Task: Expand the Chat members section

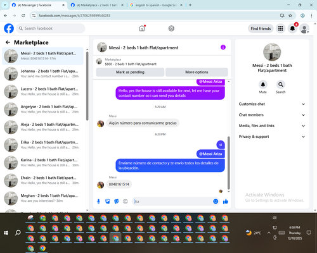Action: click(x=272, y=115)
